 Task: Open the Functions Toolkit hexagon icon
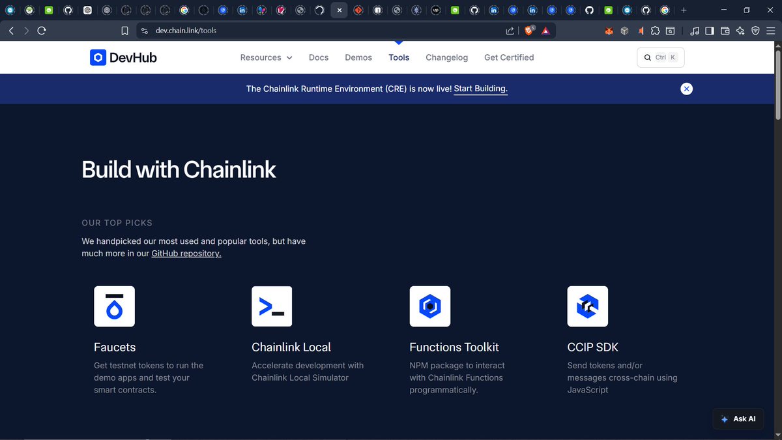click(430, 306)
